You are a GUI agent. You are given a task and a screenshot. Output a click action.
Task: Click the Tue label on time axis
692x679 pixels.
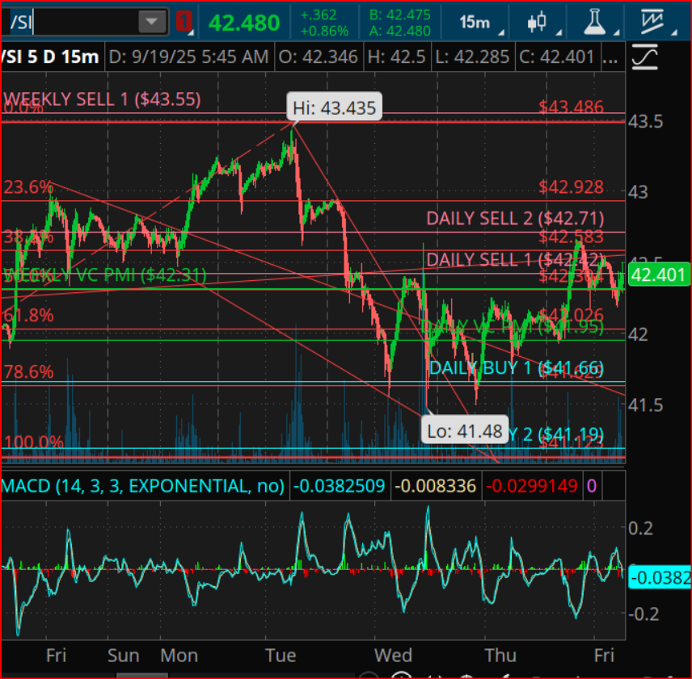[x=281, y=656]
